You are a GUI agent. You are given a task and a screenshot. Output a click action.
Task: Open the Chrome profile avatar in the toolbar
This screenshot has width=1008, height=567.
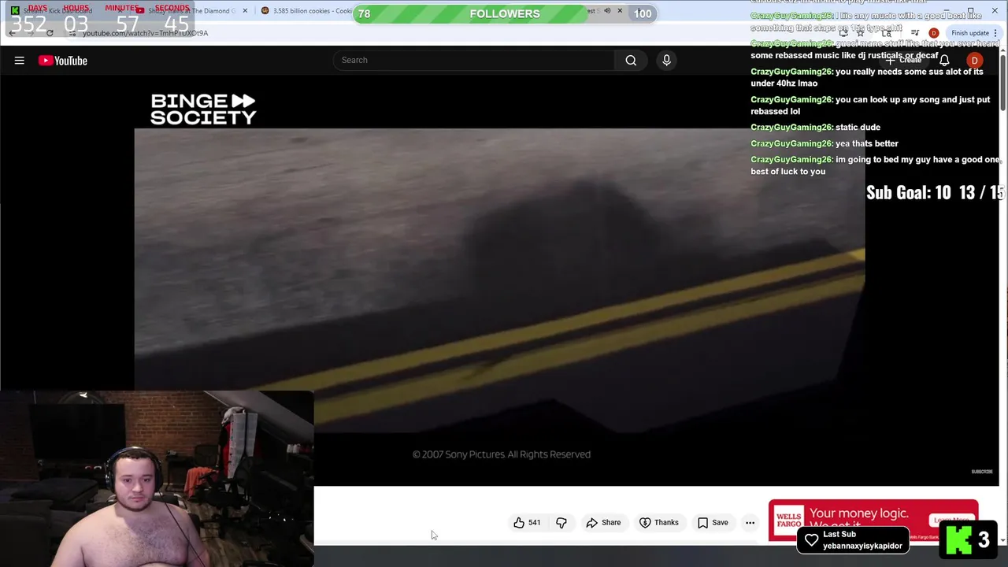[934, 33]
